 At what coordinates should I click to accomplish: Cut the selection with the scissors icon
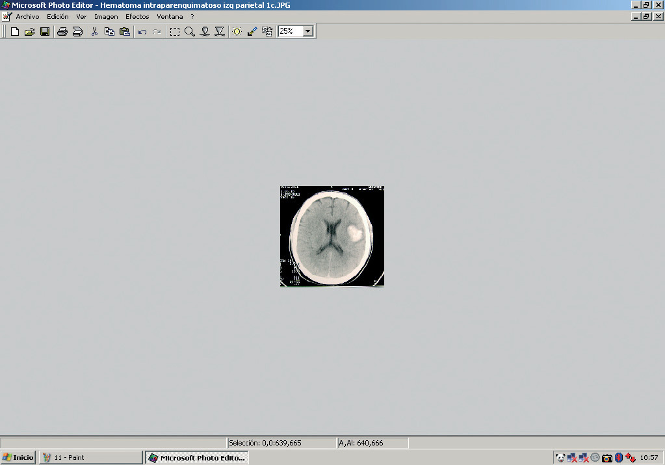pyautogui.click(x=94, y=31)
